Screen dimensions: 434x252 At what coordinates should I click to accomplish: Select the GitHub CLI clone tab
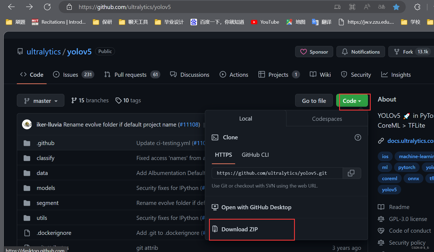coord(255,155)
